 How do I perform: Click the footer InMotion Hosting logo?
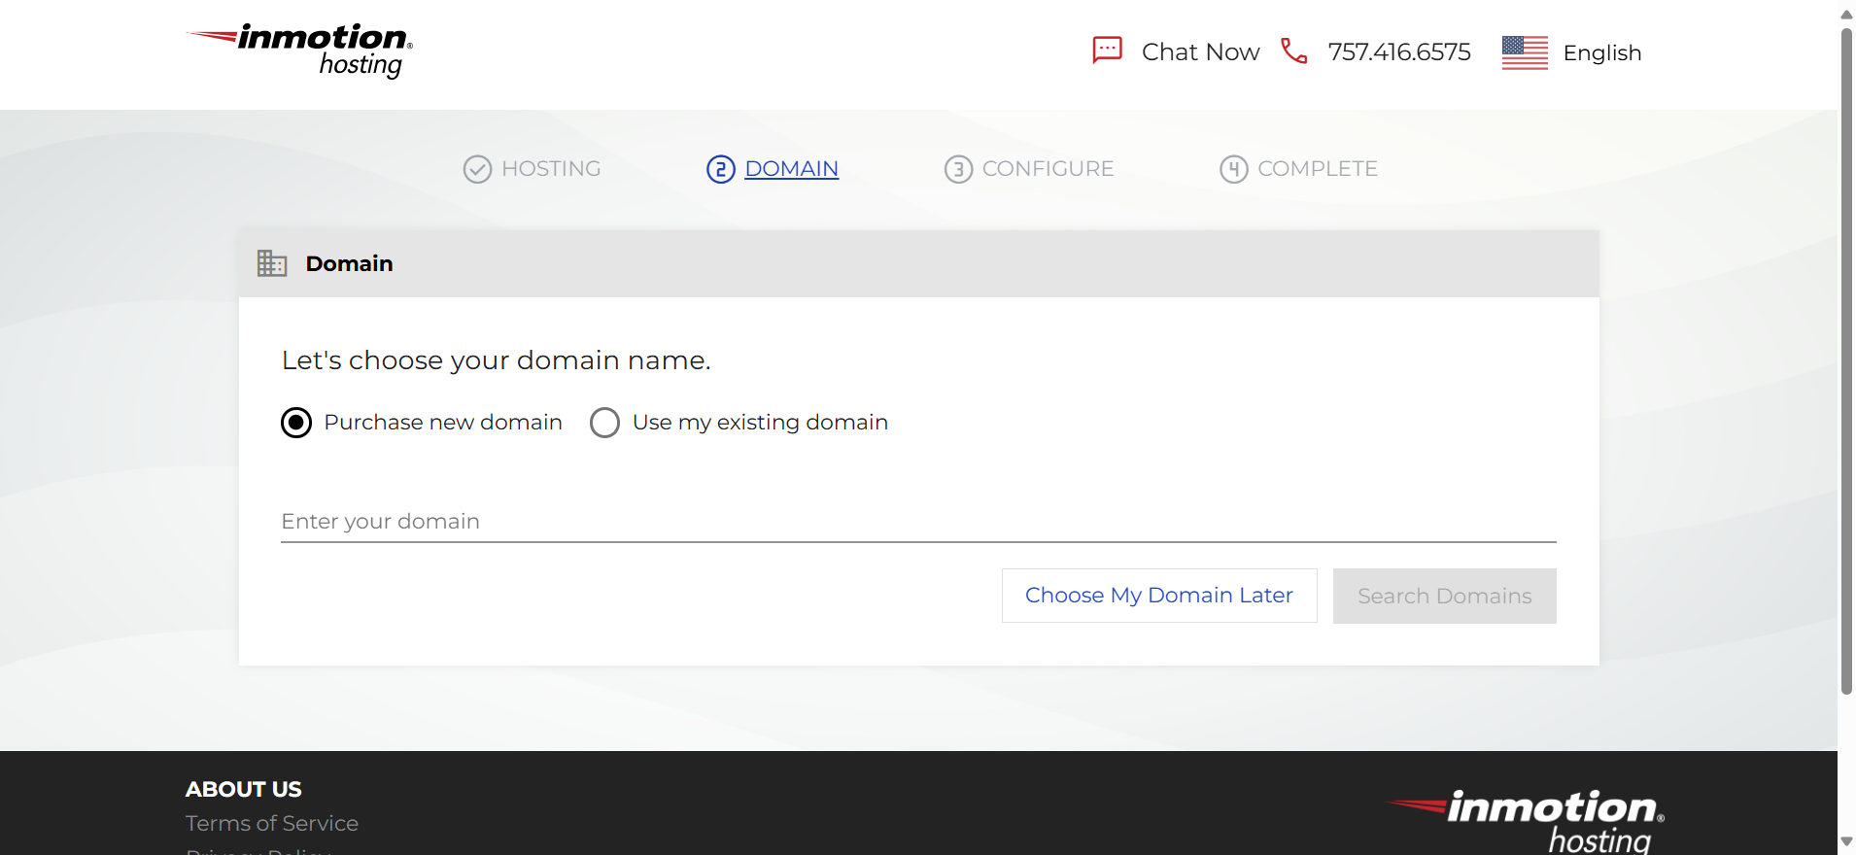(x=1526, y=822)
